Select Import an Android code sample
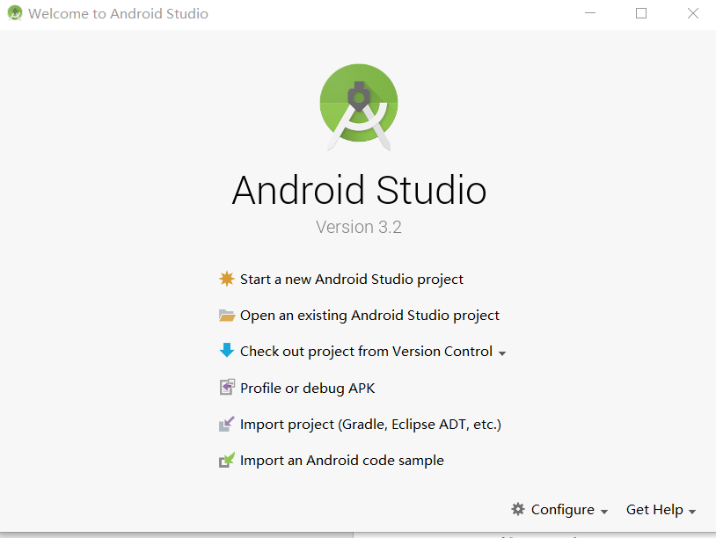This screenshot has height=538, width=716. 342,461
